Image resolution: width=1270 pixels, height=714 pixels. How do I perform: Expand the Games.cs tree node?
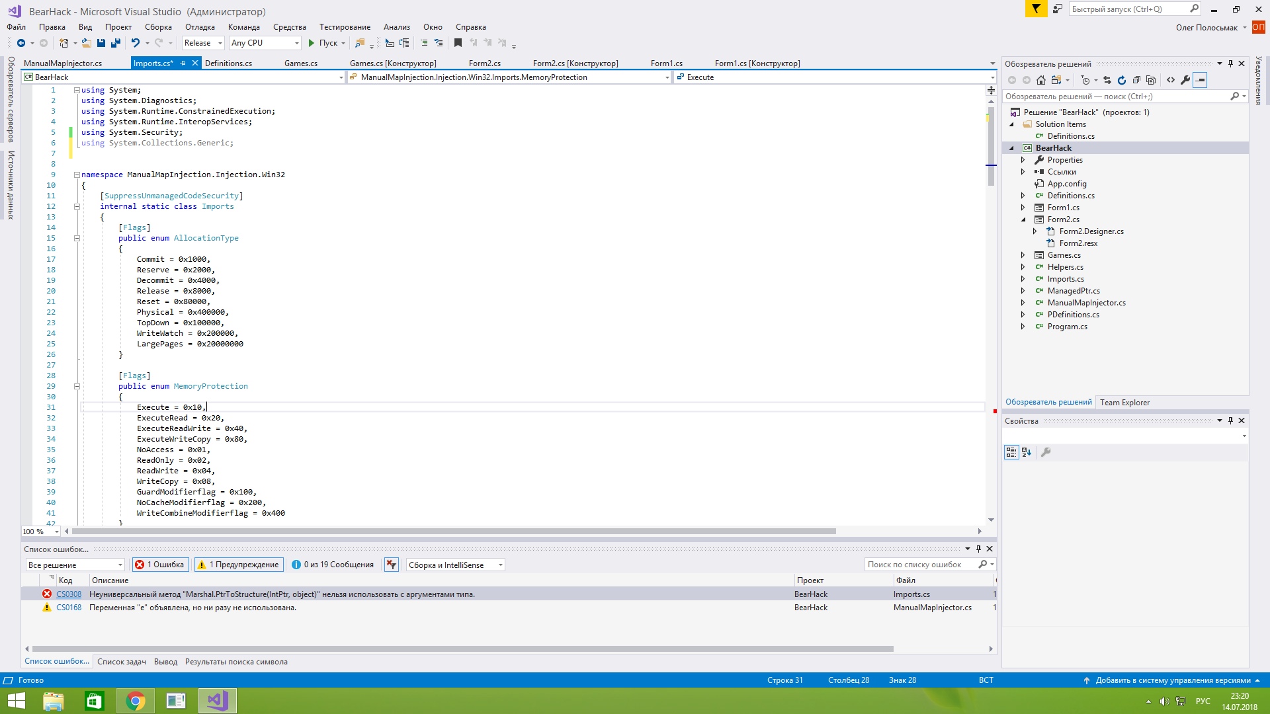click(x=1023, y=255)
